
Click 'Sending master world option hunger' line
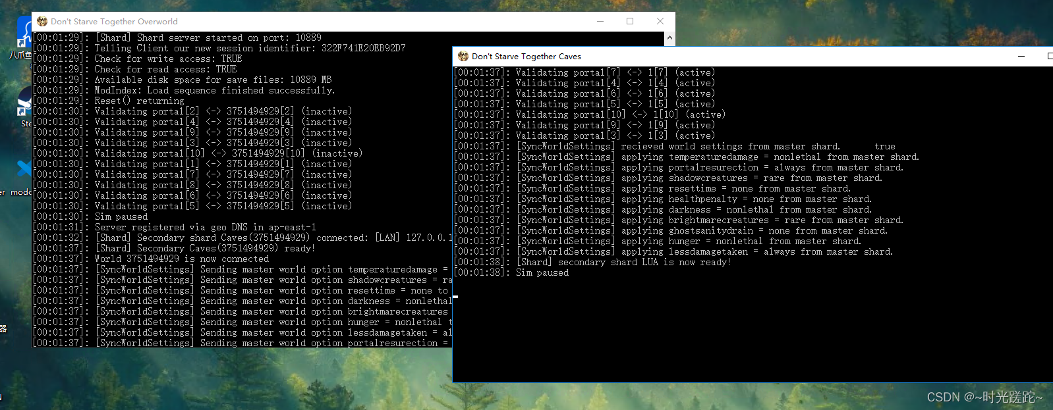(242, 322)
